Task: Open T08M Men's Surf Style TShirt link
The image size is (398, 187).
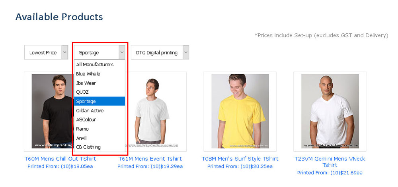Action: [240, 159]
